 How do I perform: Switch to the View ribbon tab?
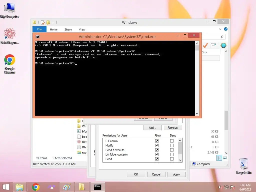click(82, 29)
